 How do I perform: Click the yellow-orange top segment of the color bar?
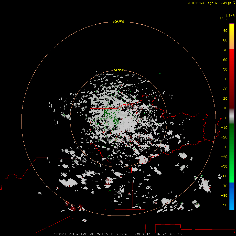[x=232, y=36]
